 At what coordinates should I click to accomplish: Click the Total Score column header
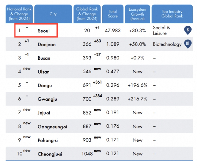[x=113, y=14]
